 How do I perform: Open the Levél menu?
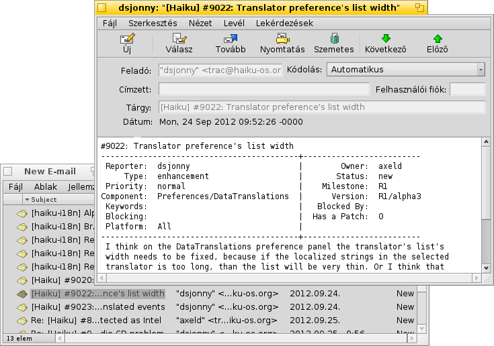point(233,23)
